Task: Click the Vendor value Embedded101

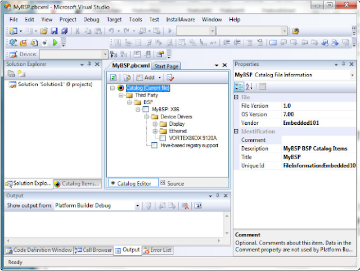Action: 301,123
